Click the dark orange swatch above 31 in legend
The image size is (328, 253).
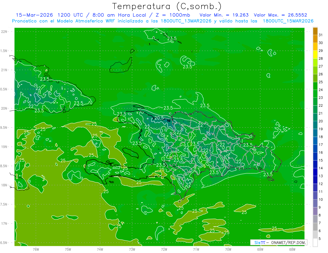(315, 31)
